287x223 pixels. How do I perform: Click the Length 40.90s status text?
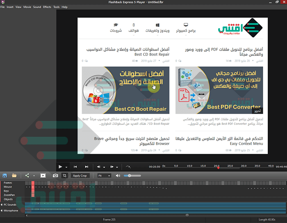click(267, 220)
